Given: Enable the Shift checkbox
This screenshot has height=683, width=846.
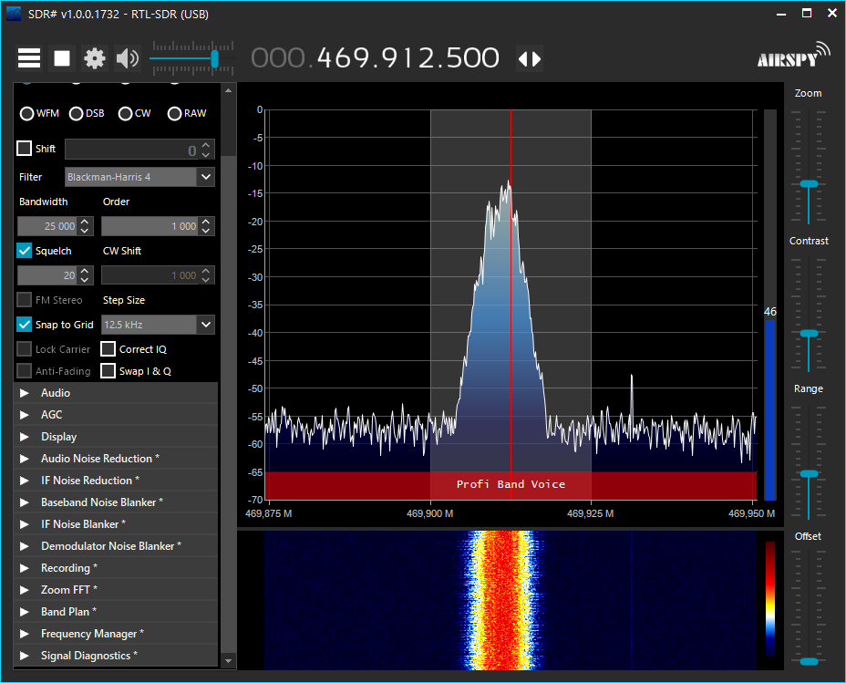Looking at the screenshot, I should click(x=25, y=149).
